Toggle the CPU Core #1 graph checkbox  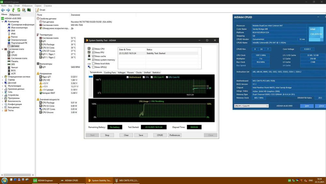pyautogui.click(x=152, y=77)
